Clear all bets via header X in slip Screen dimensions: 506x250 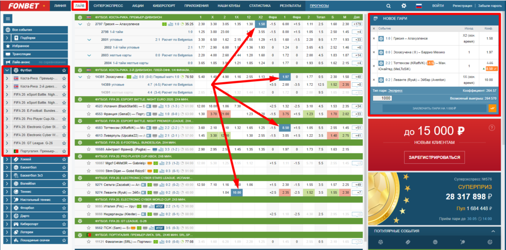[x=374, y=29]
